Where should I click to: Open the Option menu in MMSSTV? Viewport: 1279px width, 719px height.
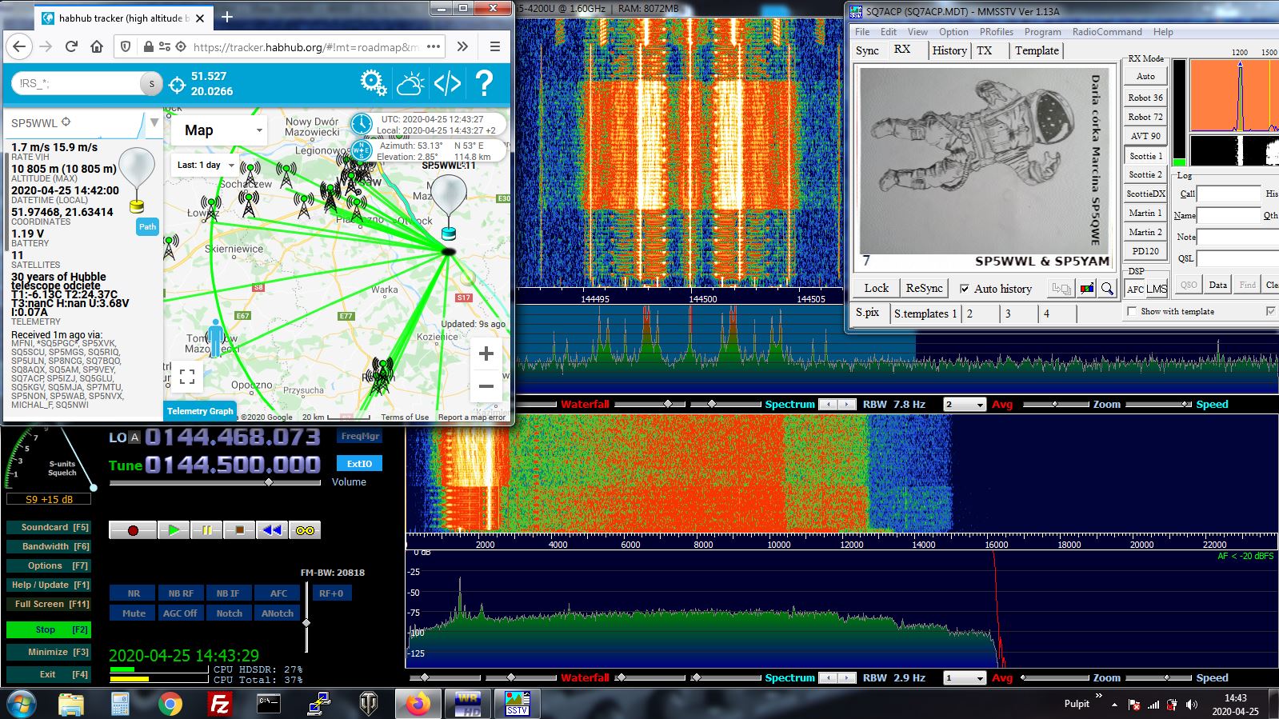pos(953,32)
